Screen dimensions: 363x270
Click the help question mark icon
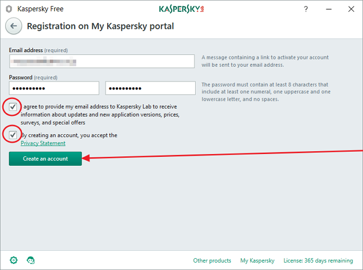click(x=306, y=9)
